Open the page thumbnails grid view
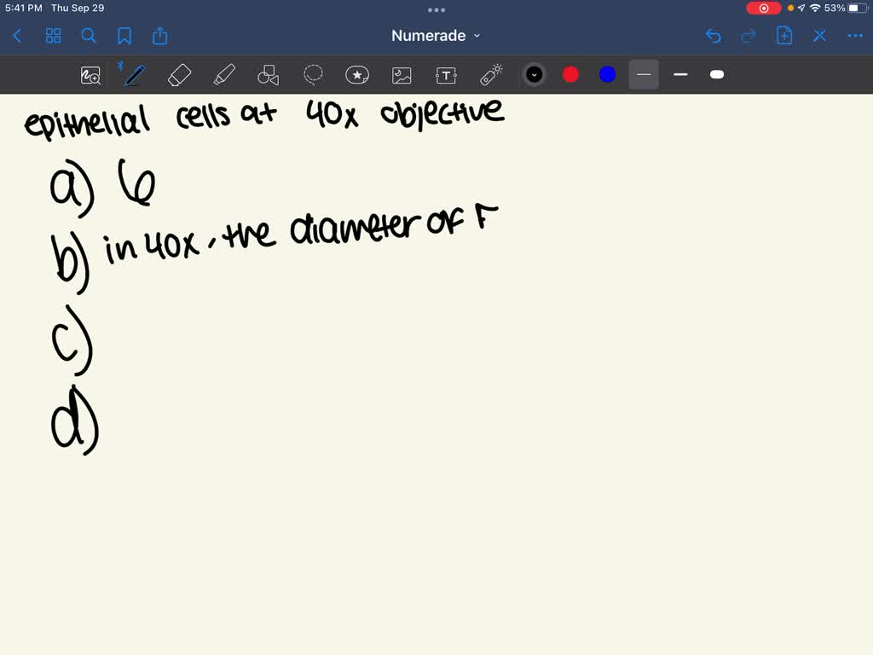The height and width of the screenshot is (655, 873). tap(53, 36)
